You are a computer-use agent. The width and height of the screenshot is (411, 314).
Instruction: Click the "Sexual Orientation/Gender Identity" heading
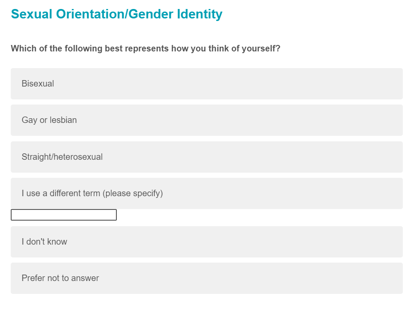[116, 14]
